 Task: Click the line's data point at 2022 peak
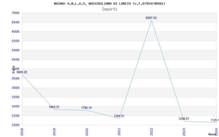(x=152, y=21)
